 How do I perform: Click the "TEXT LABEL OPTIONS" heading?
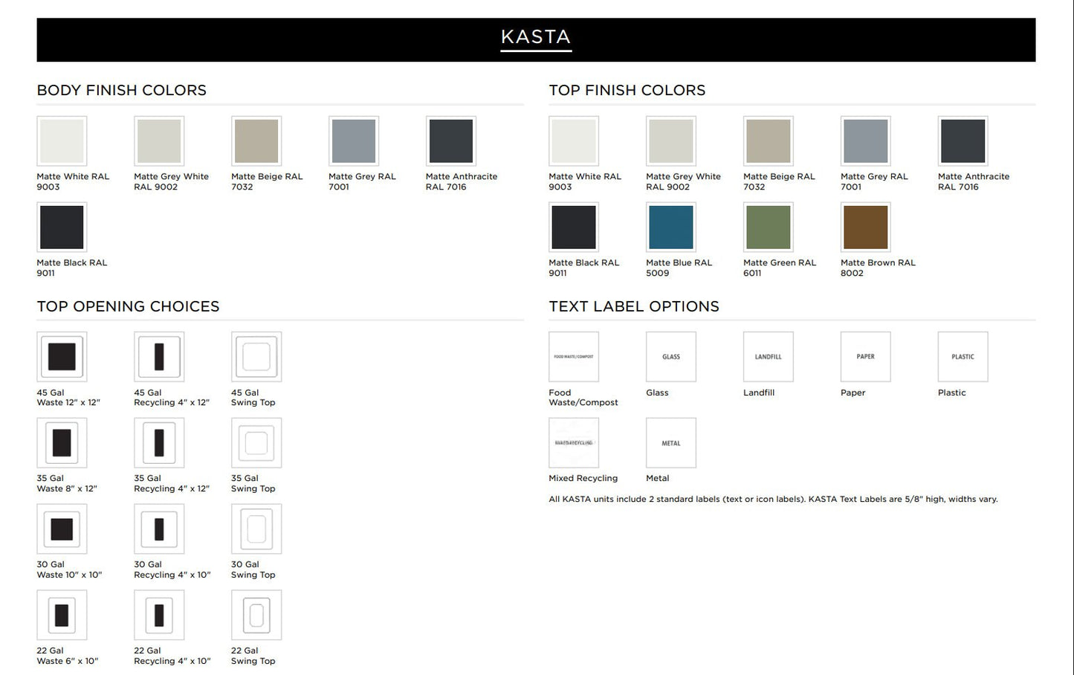[x=634, y=307]
